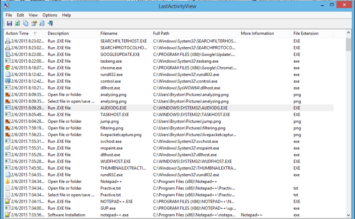Screen dimensions: 355x219
Task: Click the png extension in filtering.png row
Action: point(297,128)
